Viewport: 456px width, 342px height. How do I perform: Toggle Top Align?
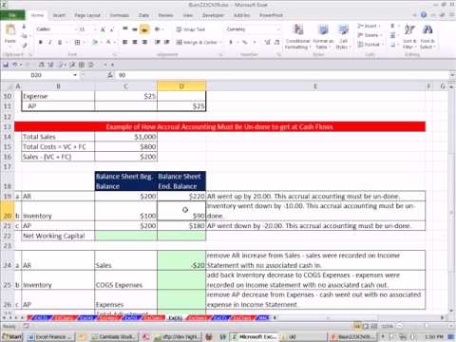coord(125,29)
